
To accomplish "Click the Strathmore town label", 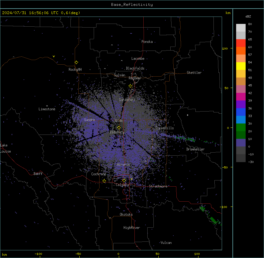I will [158, 186].
